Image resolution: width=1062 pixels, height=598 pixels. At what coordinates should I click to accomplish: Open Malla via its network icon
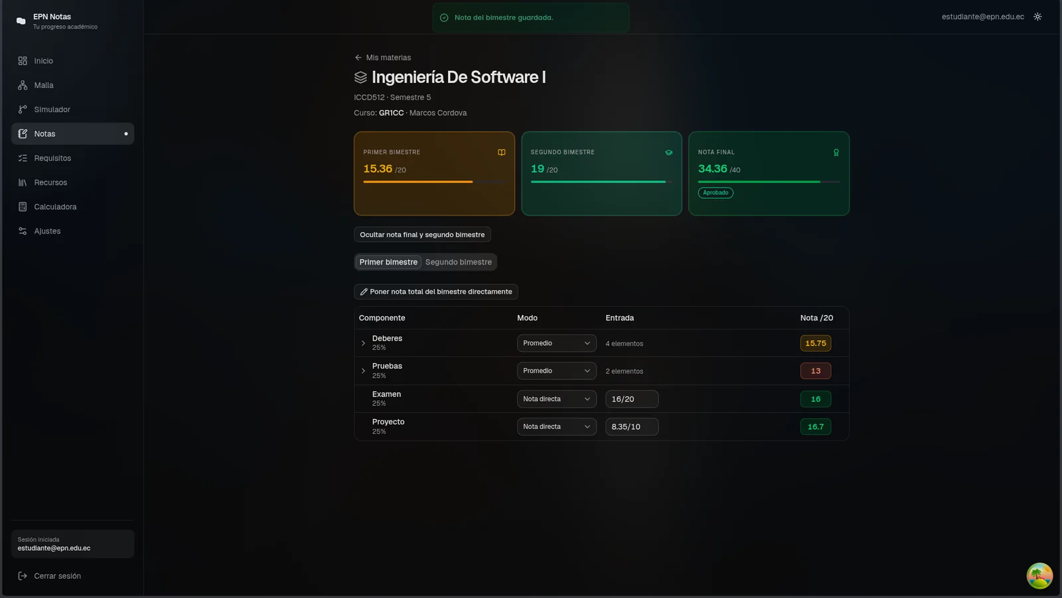pos(23,86)
